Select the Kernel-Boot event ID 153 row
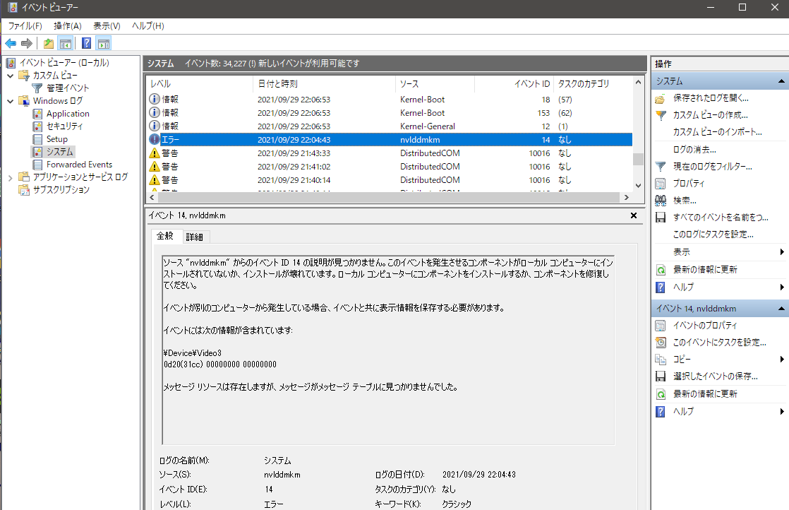The image size is (789, 510). tap(390, 113)
